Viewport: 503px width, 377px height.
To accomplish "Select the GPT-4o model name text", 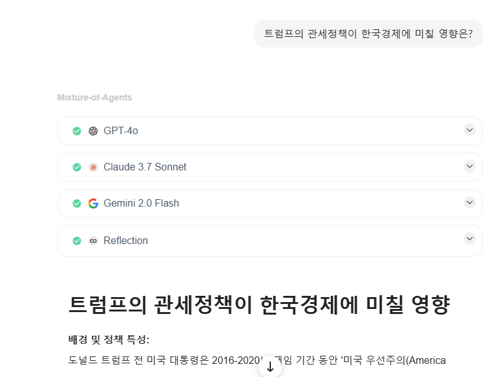I will click(x=121, y=131).
